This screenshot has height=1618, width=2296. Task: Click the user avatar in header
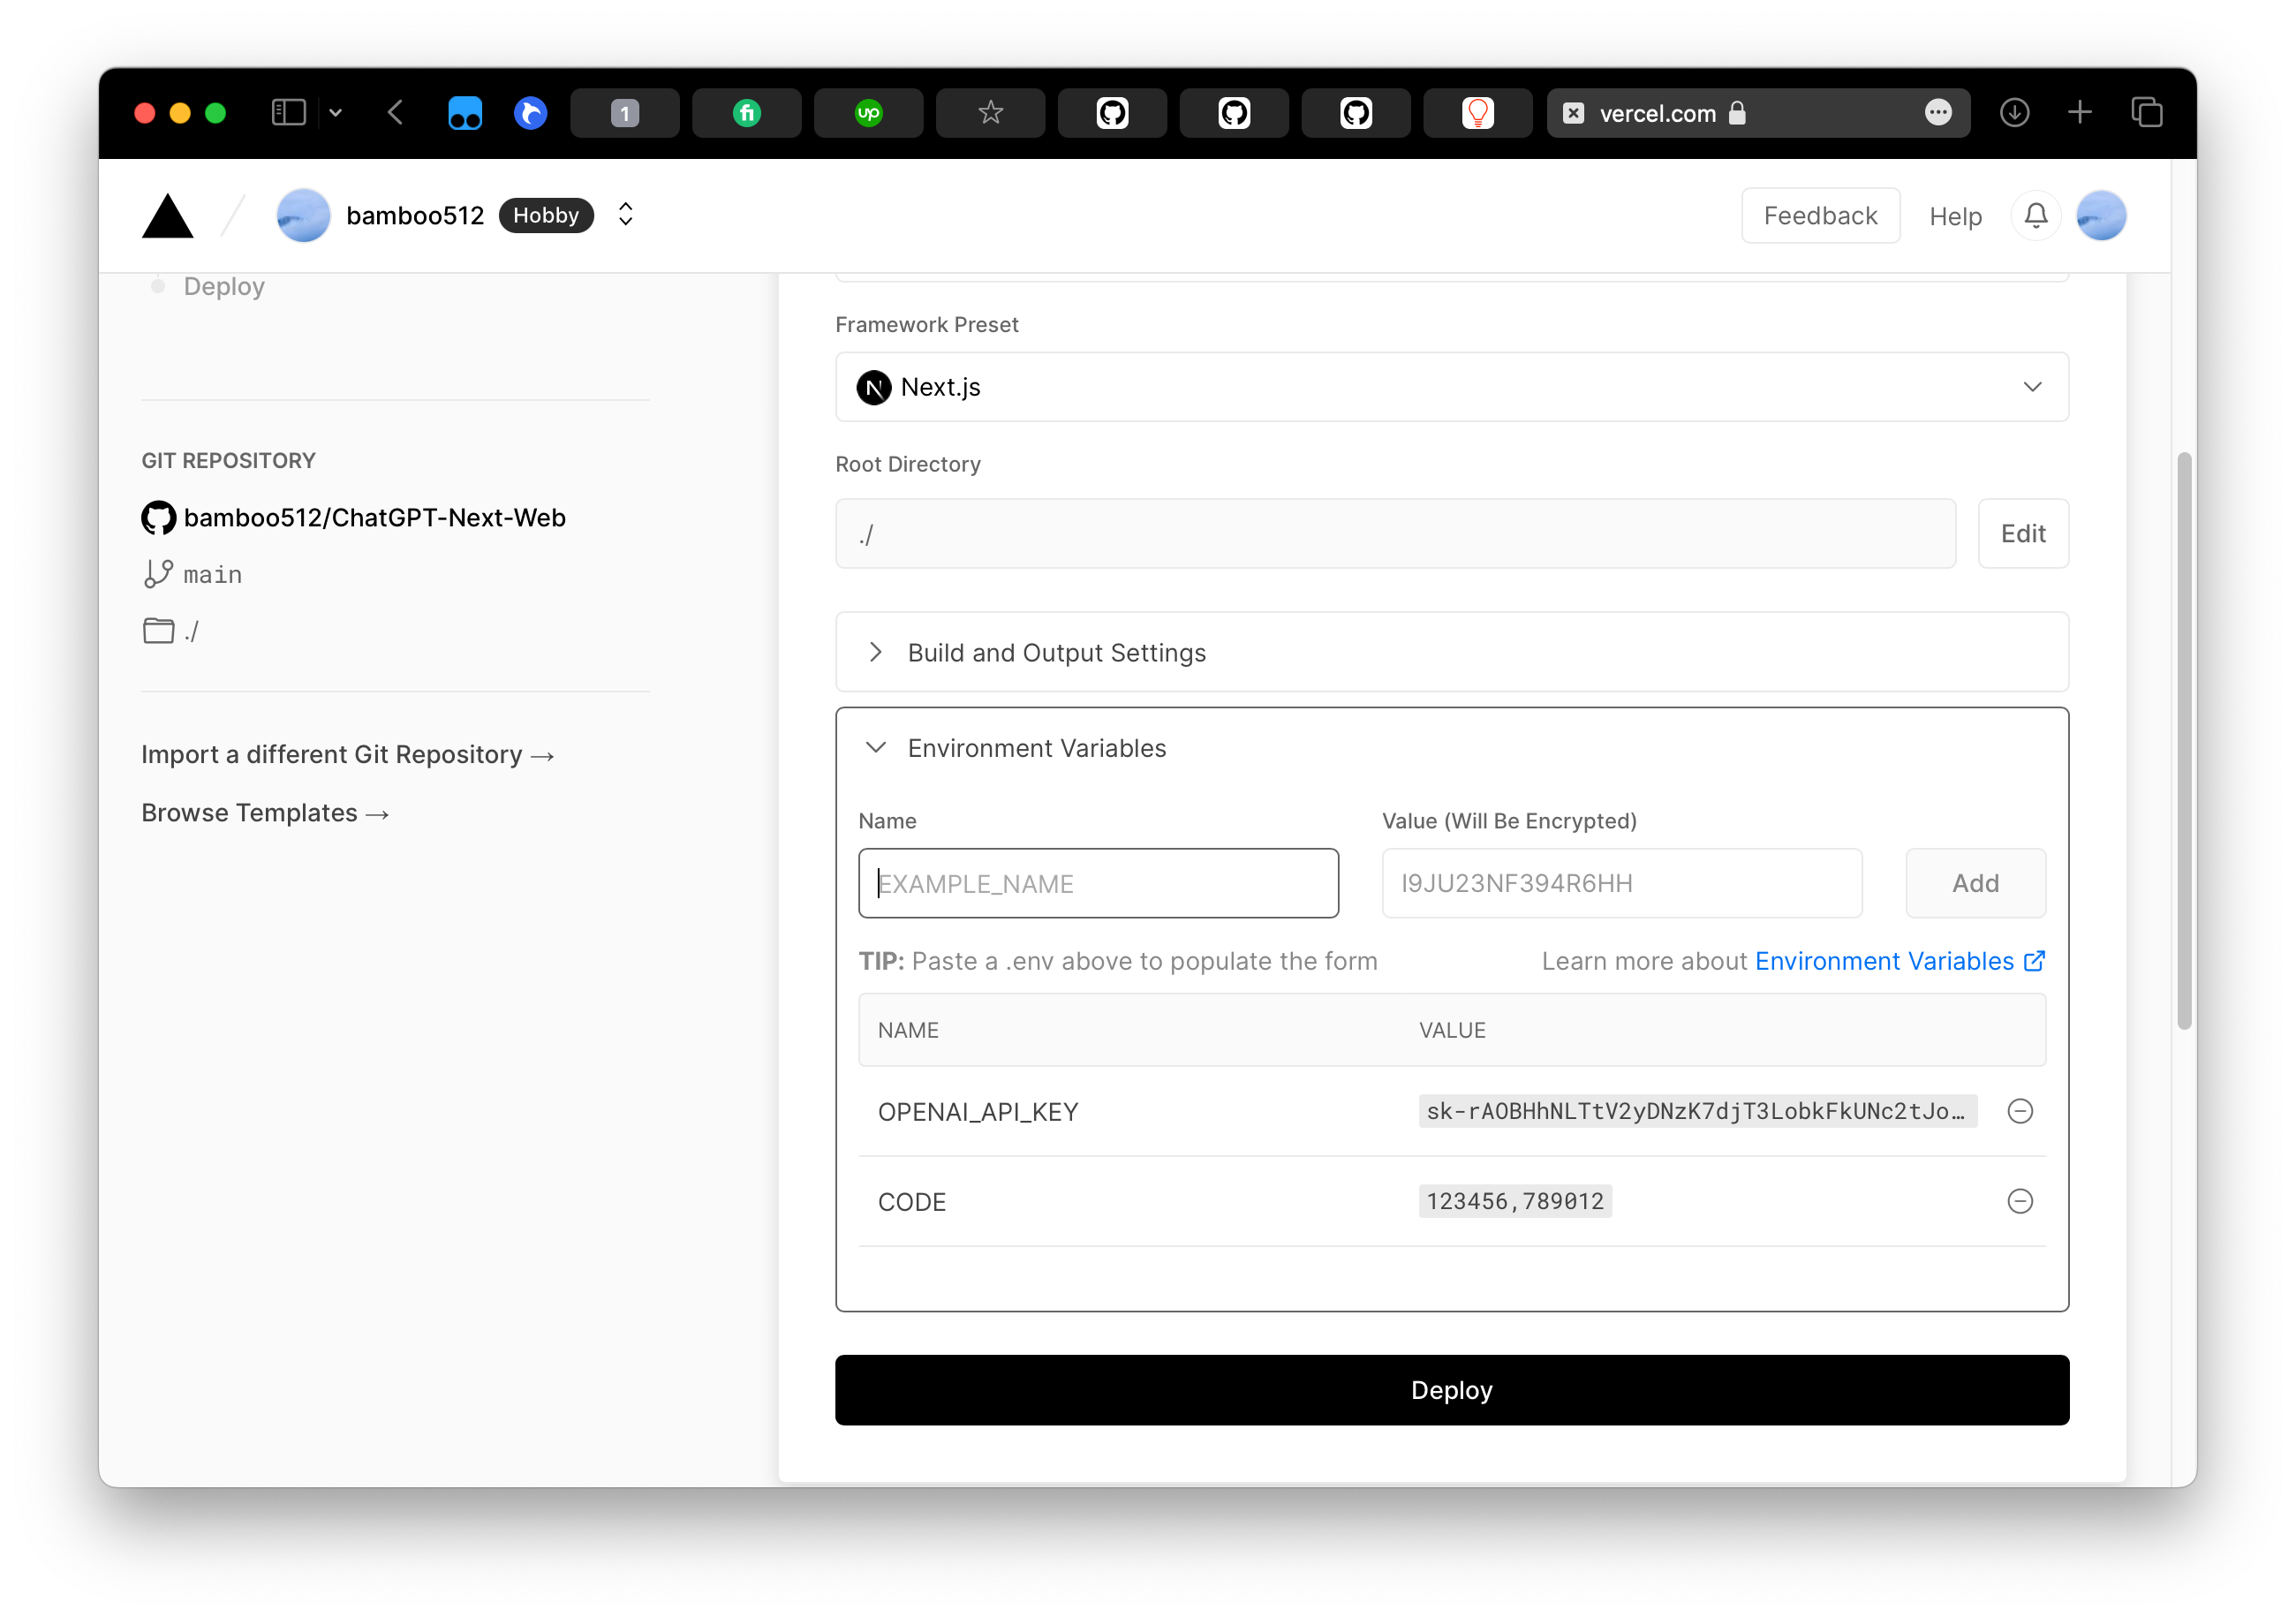2100,216
